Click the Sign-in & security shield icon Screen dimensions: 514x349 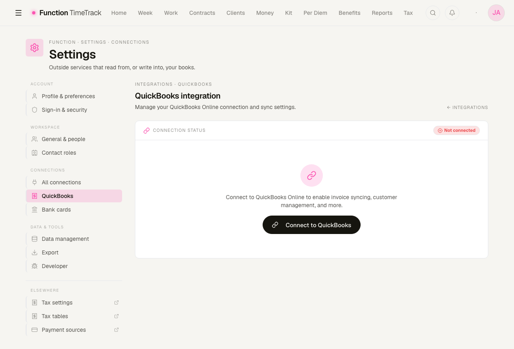coord(35,110)
